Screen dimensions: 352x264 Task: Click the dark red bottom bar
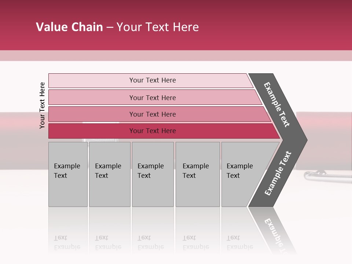coord(153,131)
